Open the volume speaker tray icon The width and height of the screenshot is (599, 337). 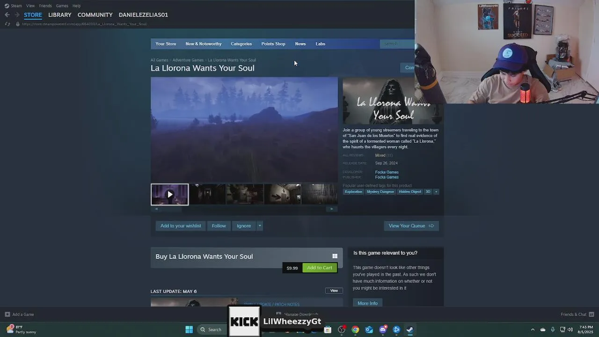[x=570, y=330]
